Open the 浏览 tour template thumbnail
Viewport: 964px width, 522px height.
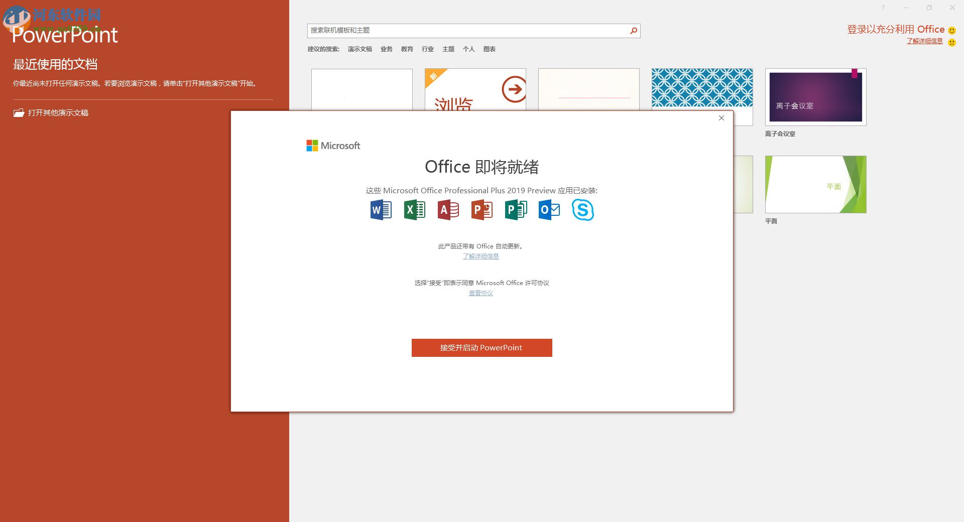pyautogui.click(x=475, y=89)
